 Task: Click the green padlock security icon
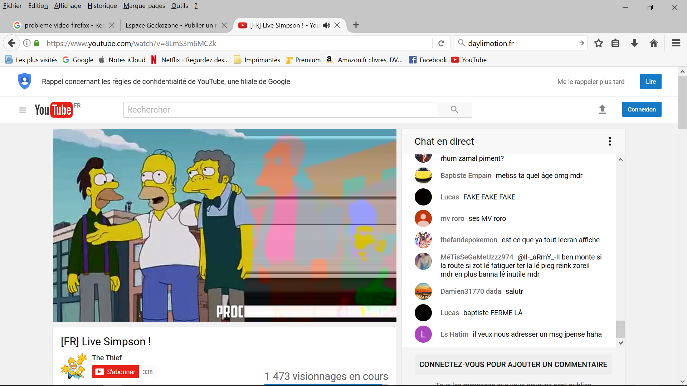[x=36, y=43]
